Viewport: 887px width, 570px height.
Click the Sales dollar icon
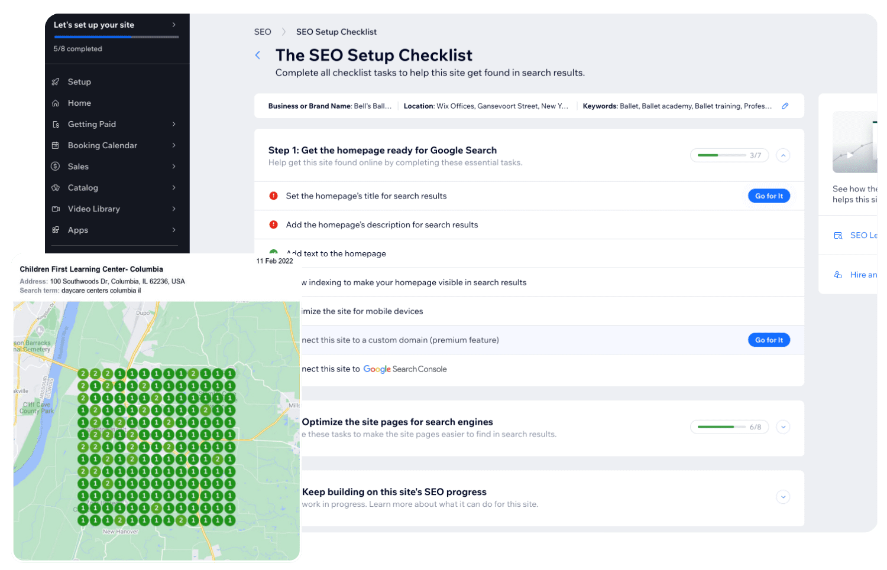tap(56, 167)
